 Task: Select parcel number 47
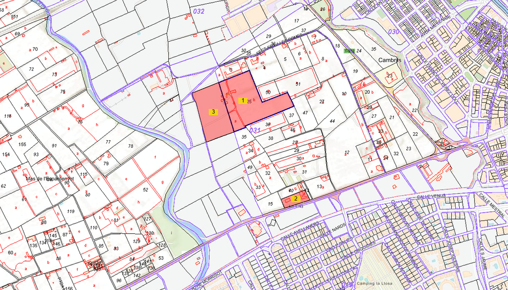tap(305, 113)
